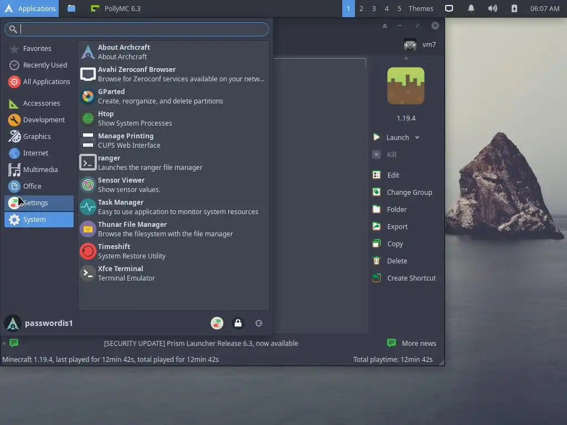Click Change Group in PollyMC

point(403,192)
